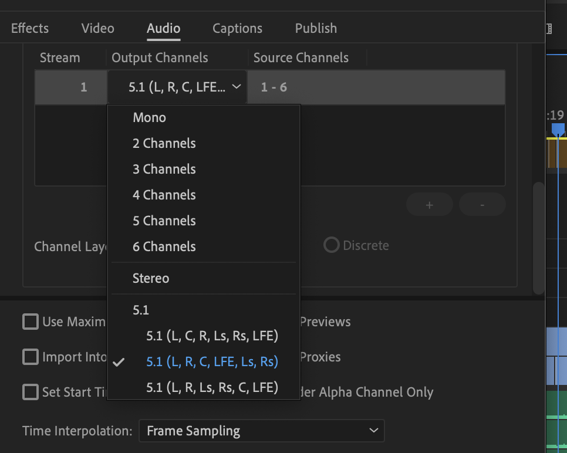Enable the Set Start Time checkbox
The height and width of the screenshot is (453, 567).
click(30, 392)
